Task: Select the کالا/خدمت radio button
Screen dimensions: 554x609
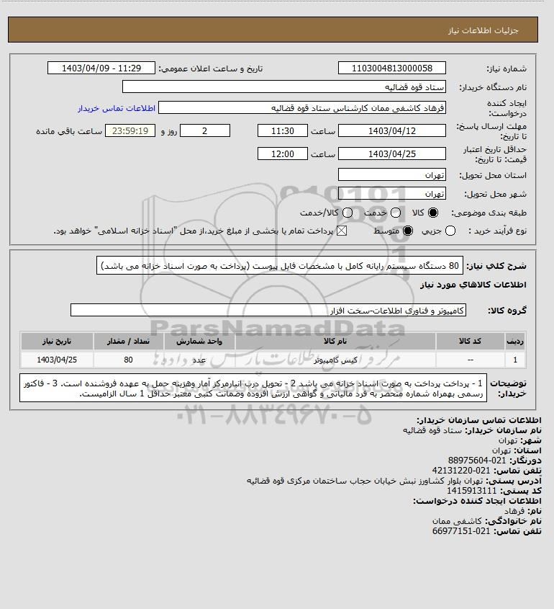Action: pos(348,213)
